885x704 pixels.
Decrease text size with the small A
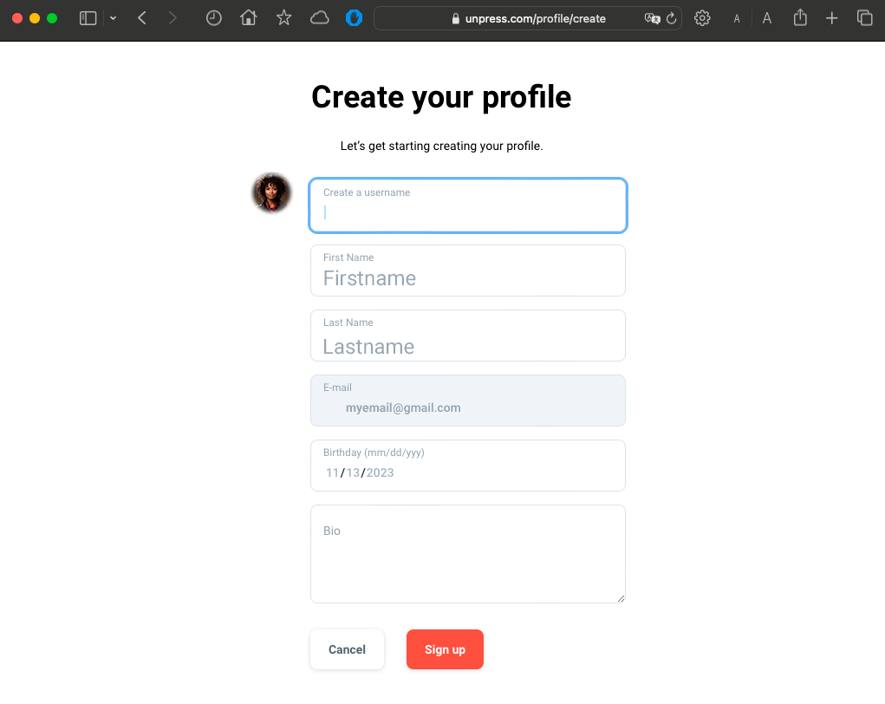[x=736, y=17]
